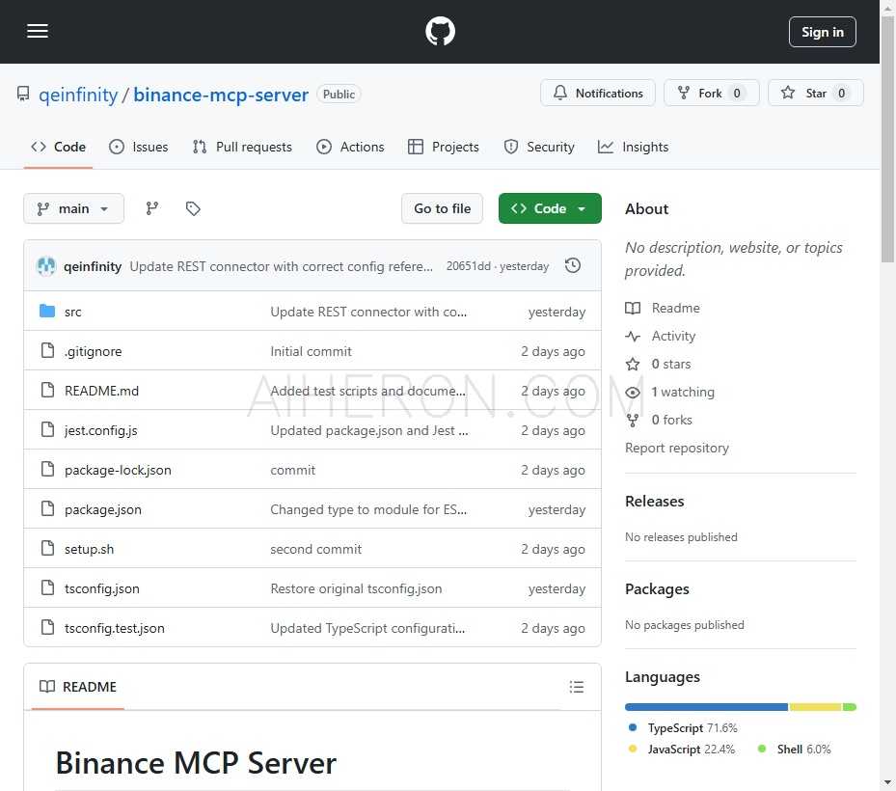Click the Notifications bell button
Screen dimensions: 896x791
(598, 94)
